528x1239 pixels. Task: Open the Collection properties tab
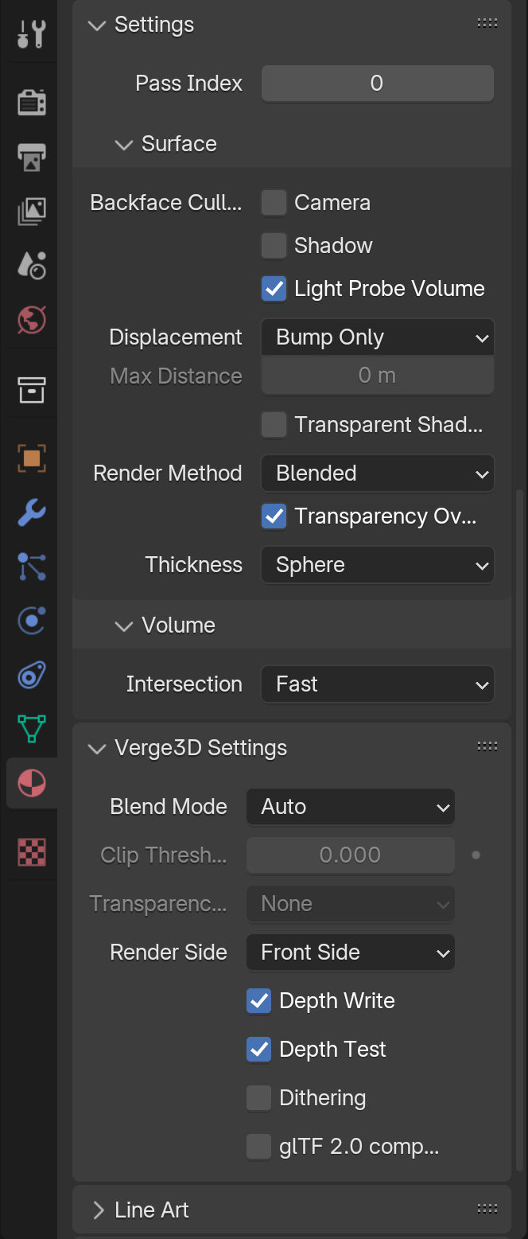point(32,390)
